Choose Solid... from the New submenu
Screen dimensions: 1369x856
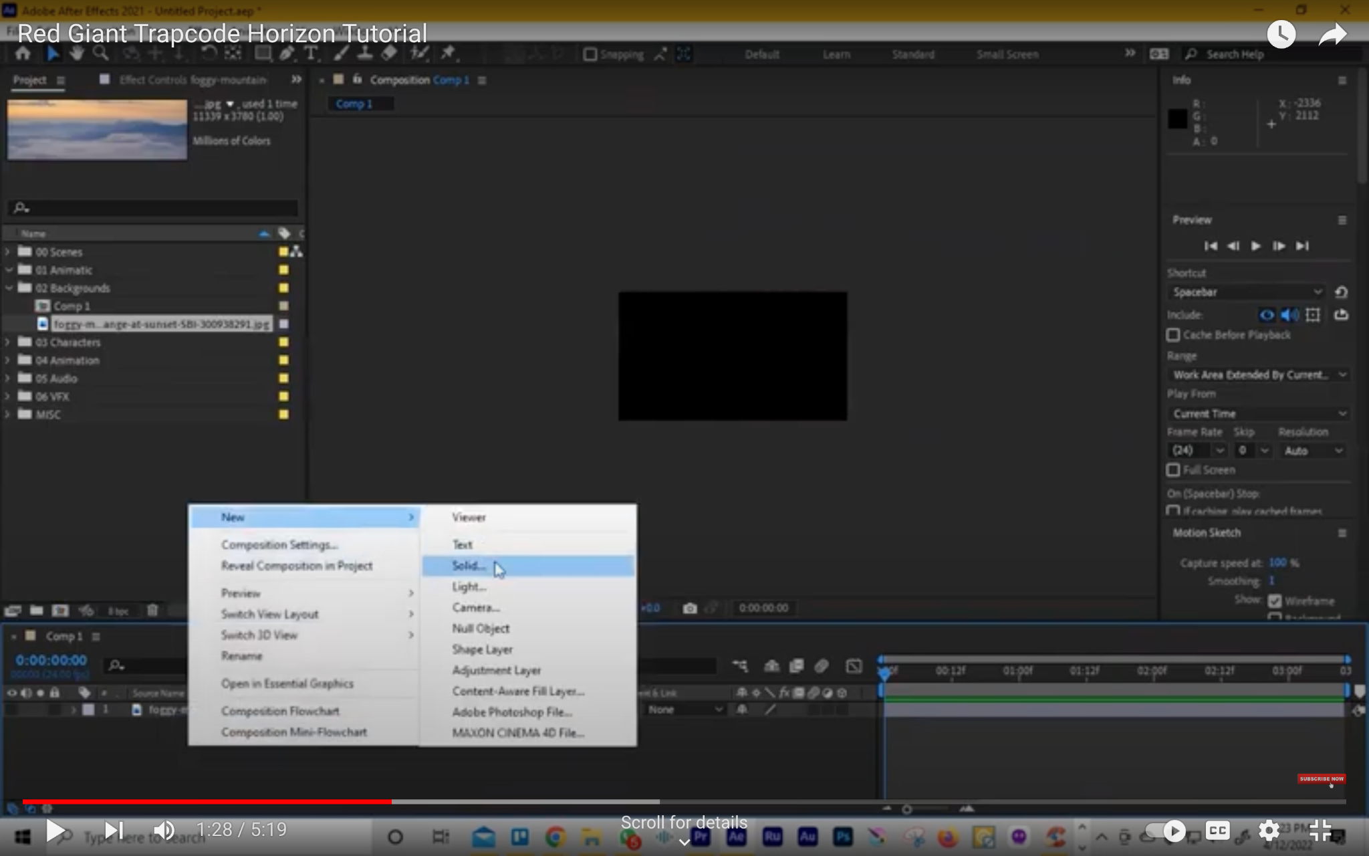click(x=468, y=566)
